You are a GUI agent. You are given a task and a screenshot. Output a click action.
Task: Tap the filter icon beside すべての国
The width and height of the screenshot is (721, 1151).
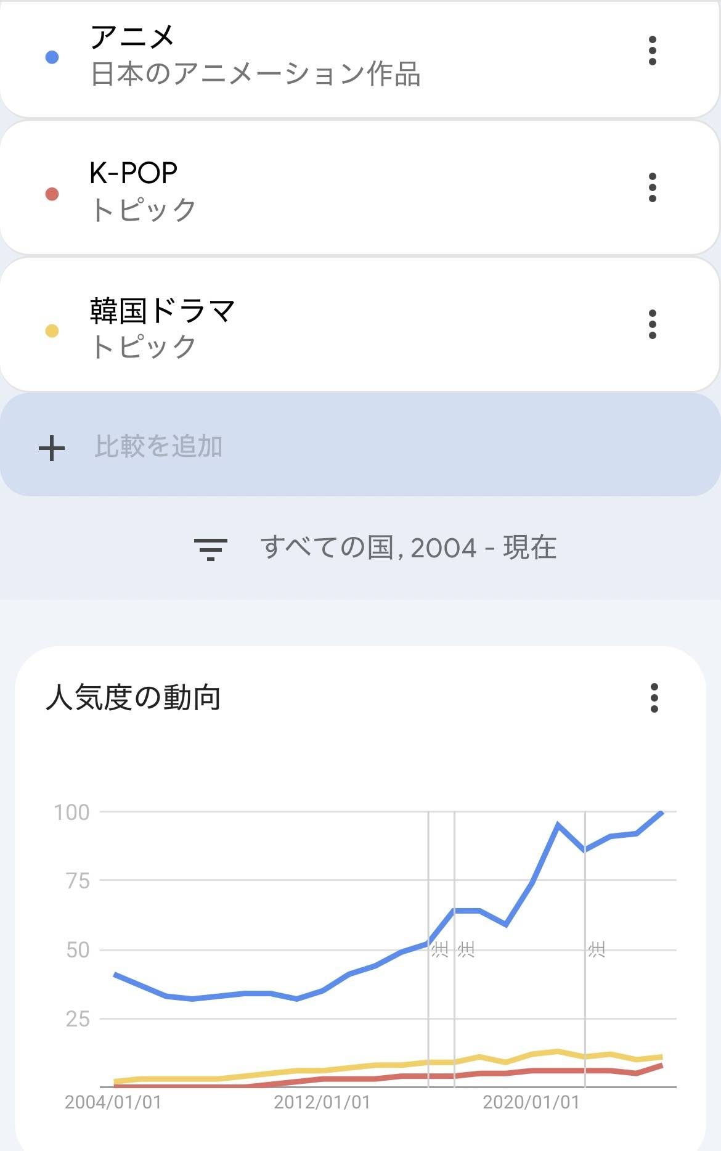tap(210, 548)
